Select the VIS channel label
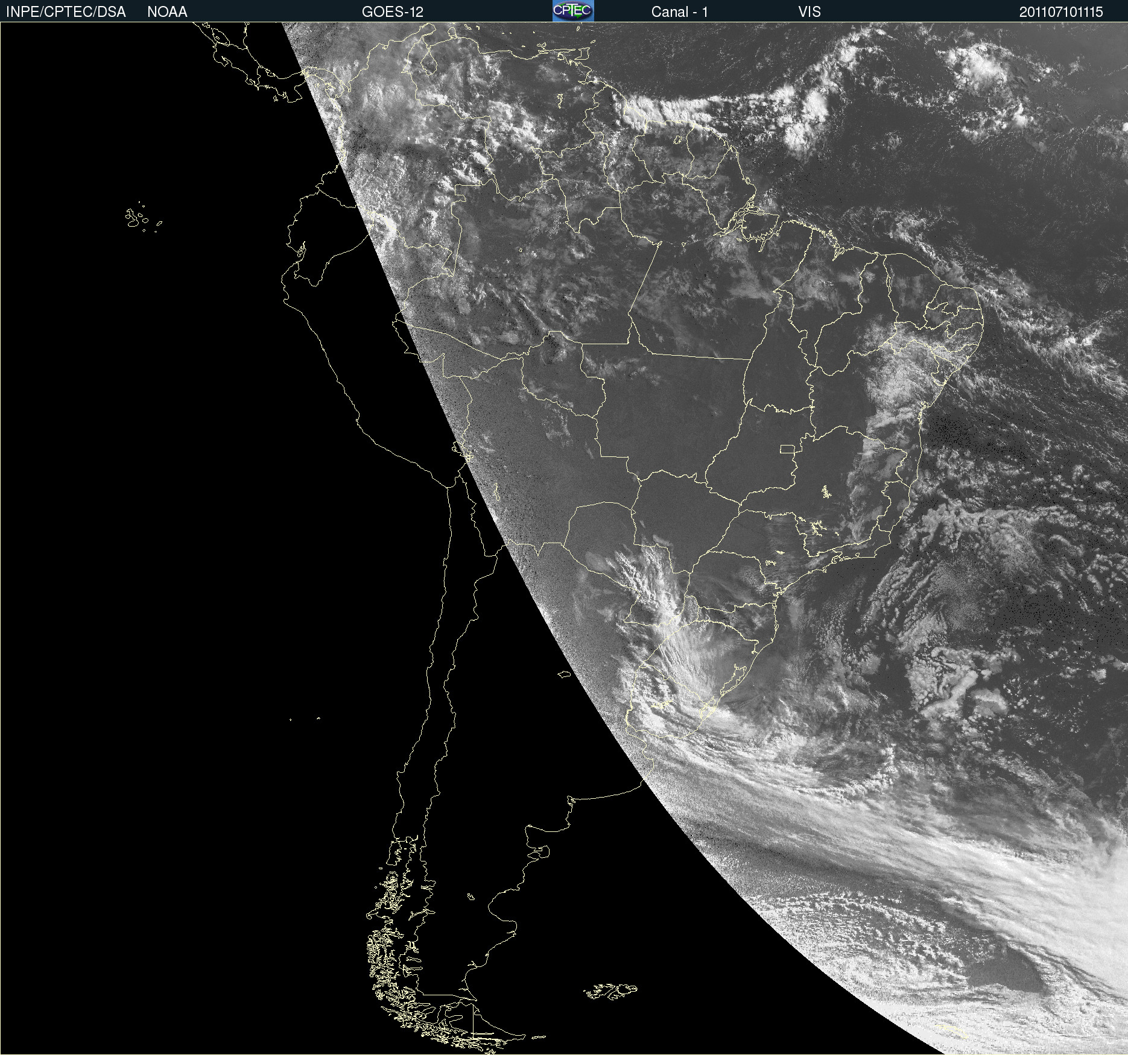Screen dimensions: 1128x1055 pos(810,12)
